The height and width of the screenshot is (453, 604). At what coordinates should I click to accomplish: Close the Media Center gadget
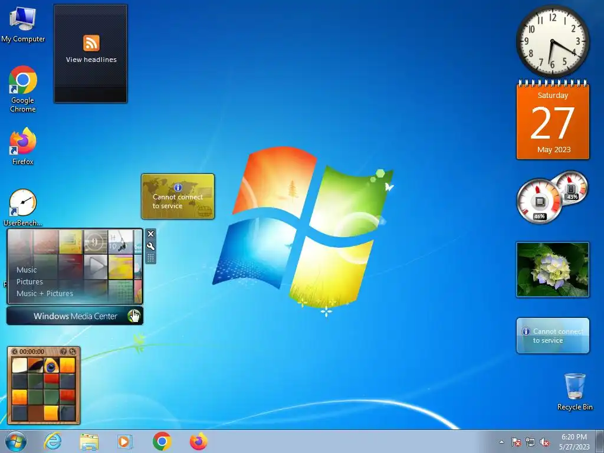coord(150,234)
